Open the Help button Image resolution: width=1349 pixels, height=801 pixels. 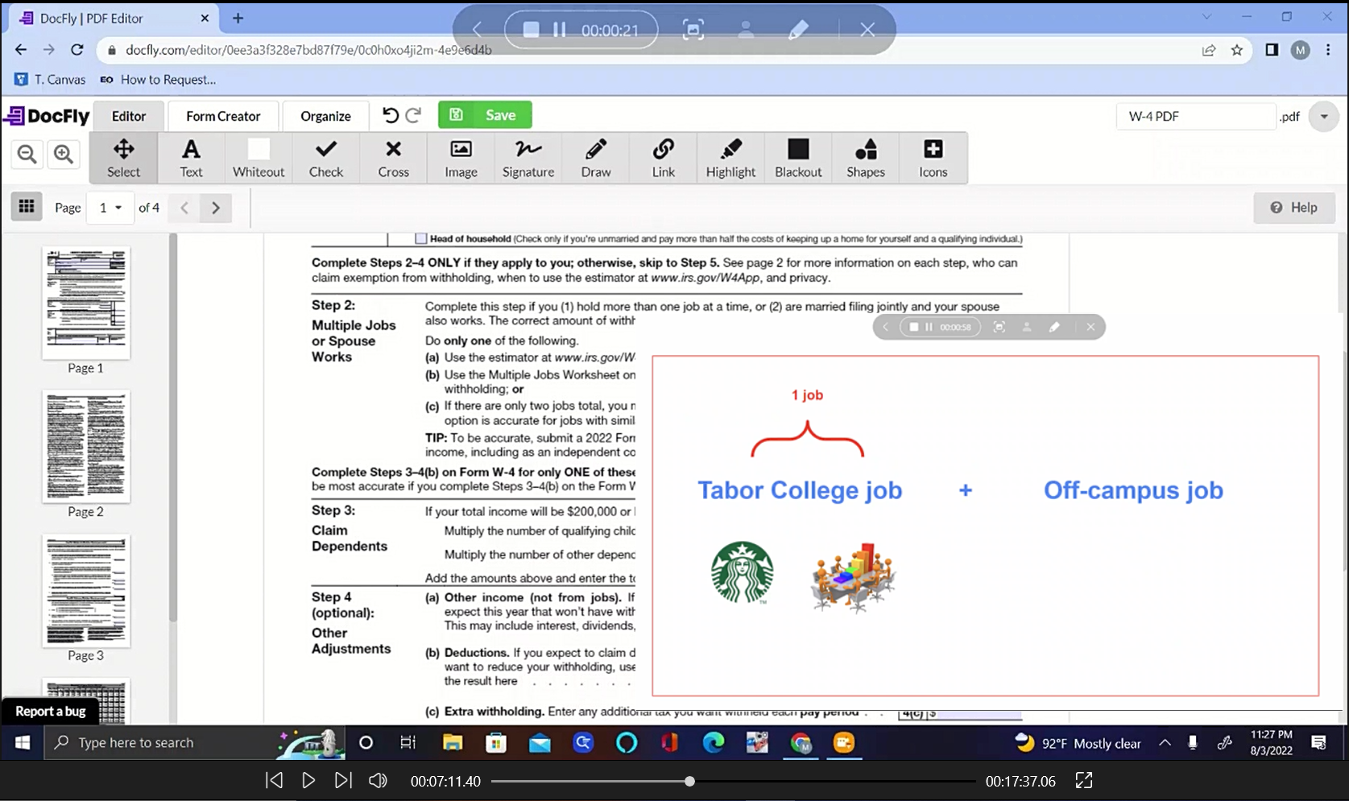point(1294,208)
